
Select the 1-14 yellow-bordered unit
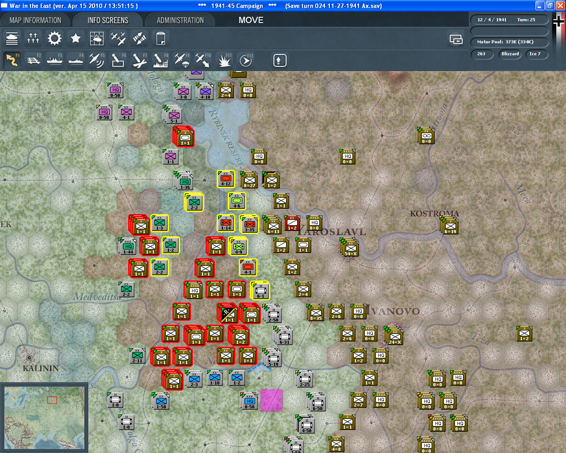(x=226, y=223)
